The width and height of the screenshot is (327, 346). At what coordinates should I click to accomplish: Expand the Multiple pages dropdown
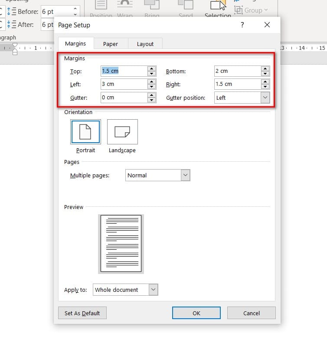point(185,175)
